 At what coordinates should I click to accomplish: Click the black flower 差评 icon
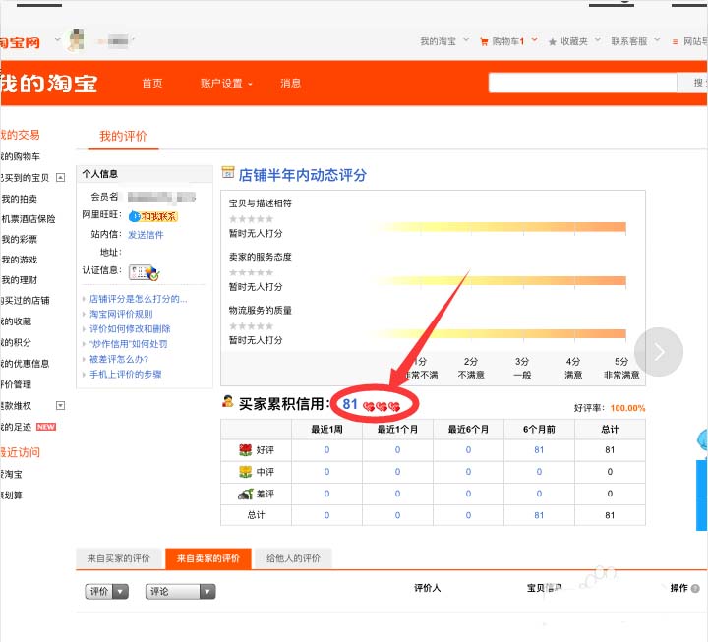click(246, 494)
